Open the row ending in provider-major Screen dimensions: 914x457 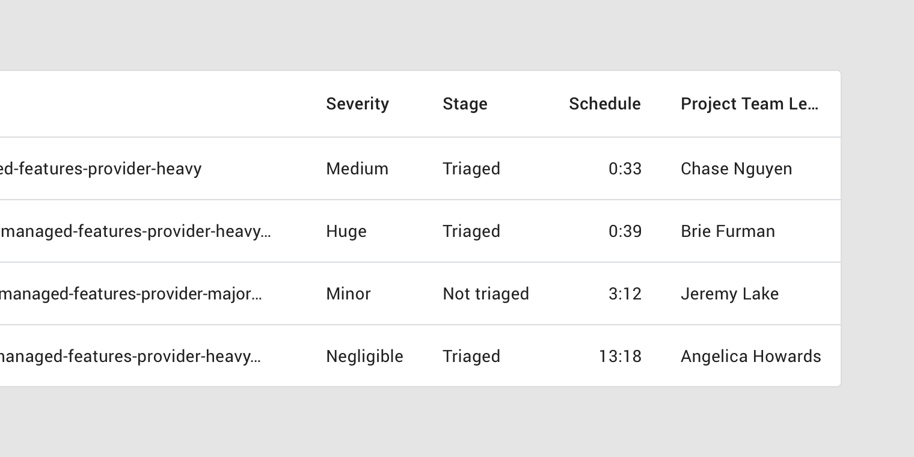click(420, 294)
